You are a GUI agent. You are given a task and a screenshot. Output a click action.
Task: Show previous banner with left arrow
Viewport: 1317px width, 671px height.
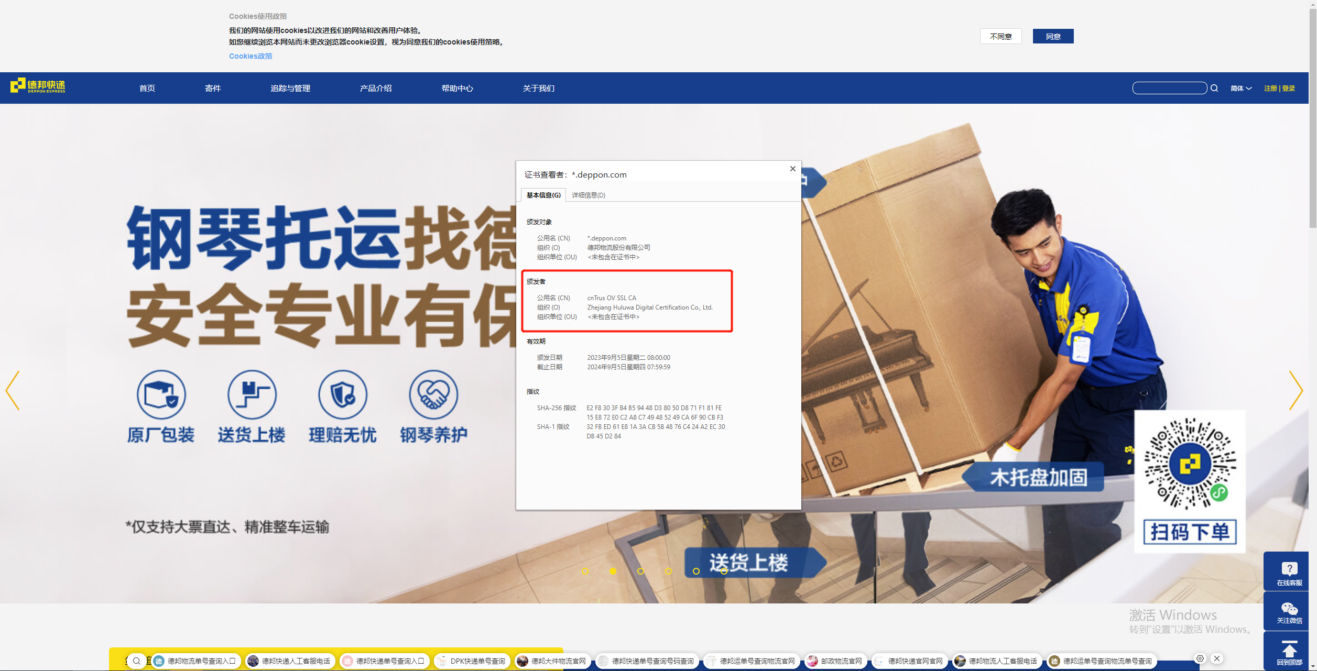13,390
